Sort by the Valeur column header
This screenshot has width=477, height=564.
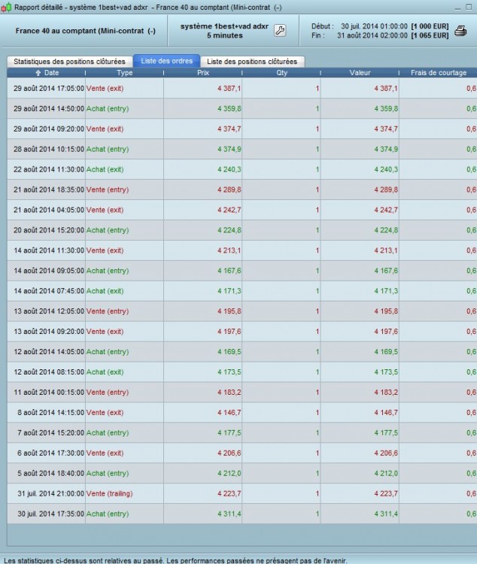point(360,73)
